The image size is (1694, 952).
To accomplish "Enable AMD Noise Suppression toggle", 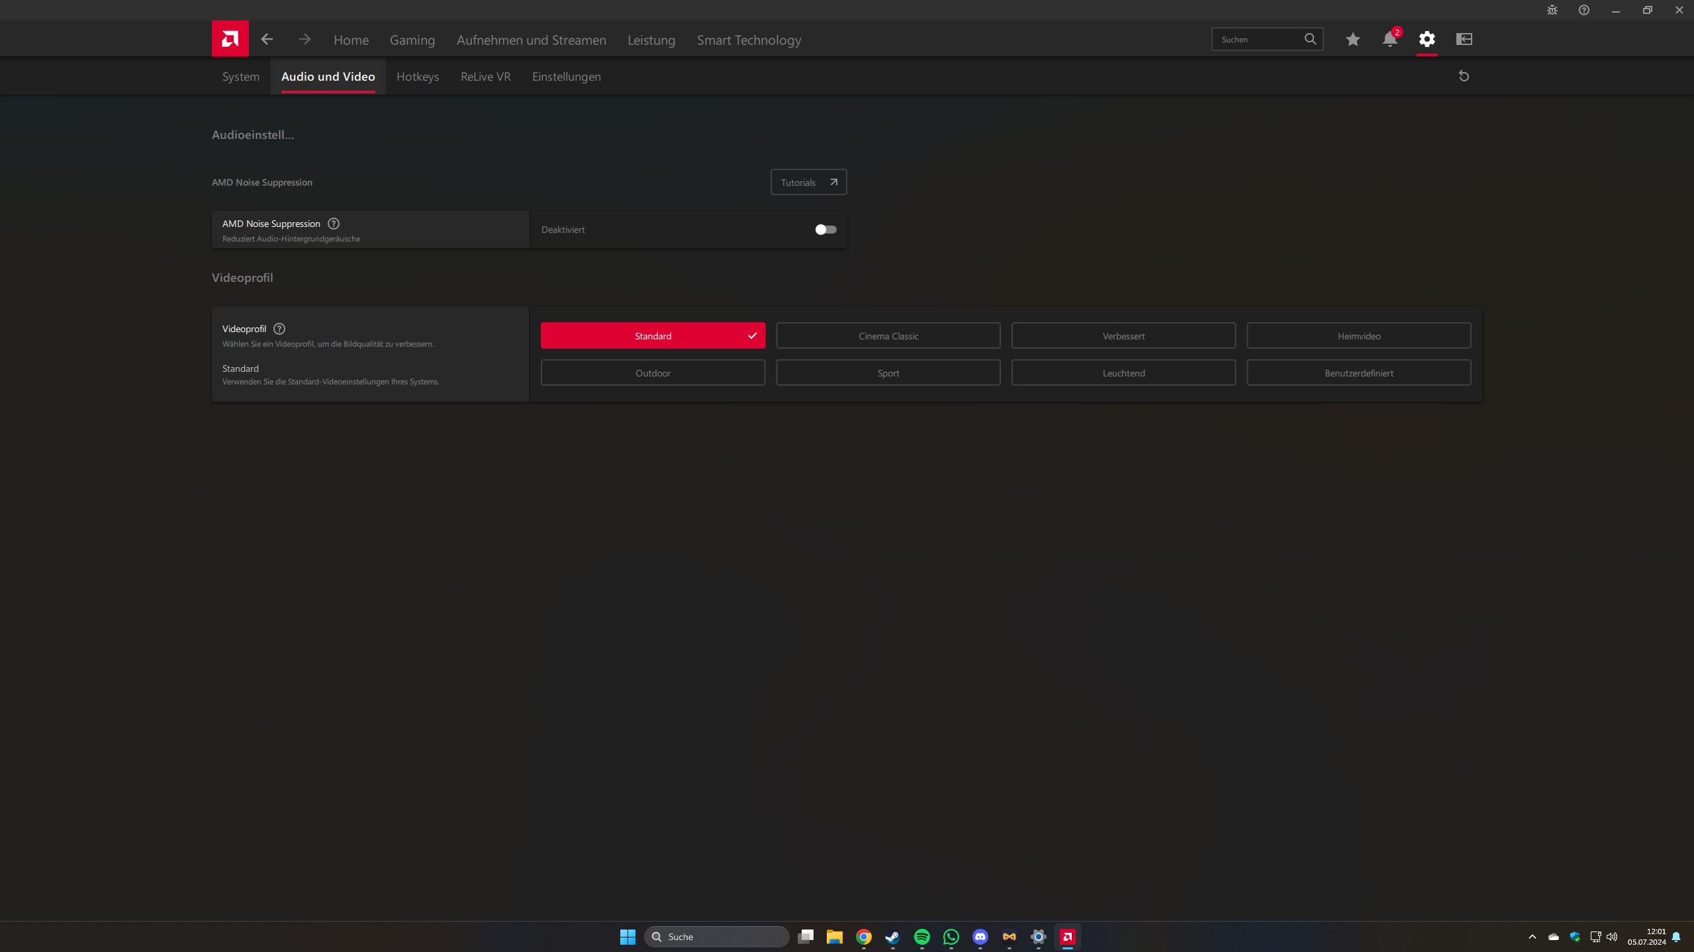I will pyautogui.click(x=825, y=230).
